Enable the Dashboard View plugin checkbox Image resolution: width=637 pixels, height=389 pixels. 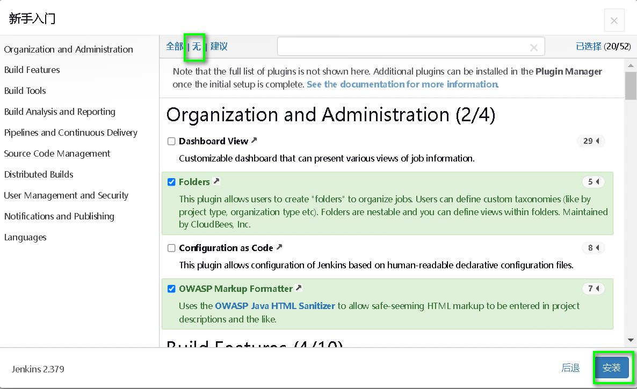(x=171, y=141)
